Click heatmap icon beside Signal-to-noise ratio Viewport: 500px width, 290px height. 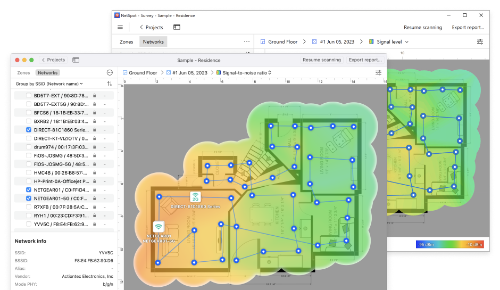219,73
